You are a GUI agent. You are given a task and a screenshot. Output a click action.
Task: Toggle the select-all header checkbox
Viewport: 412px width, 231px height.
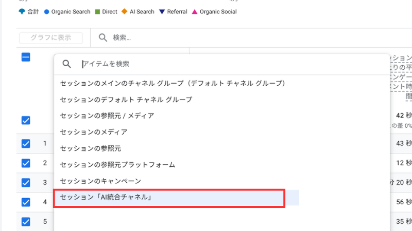tap(26, 57)
